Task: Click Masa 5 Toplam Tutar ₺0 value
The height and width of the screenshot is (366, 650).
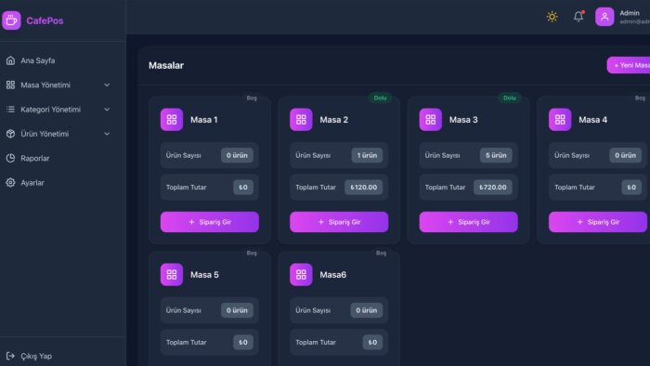Action: 243,343
